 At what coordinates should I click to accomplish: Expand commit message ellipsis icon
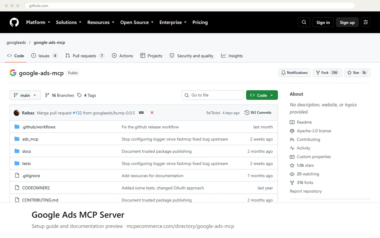[x=141, y=113]
